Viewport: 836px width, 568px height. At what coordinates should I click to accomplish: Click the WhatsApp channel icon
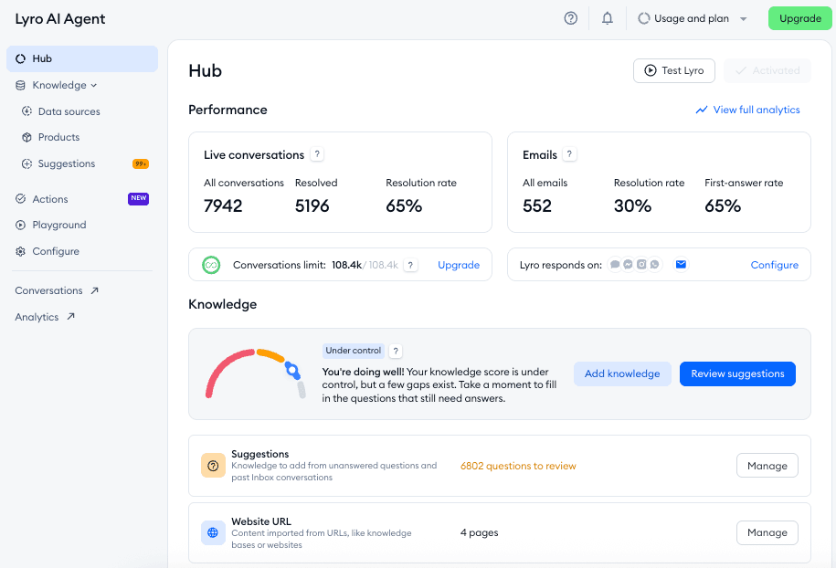click(655, 264)
